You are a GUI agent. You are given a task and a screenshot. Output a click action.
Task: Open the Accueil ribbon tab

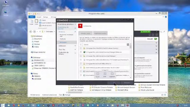[x=39, y=17]
